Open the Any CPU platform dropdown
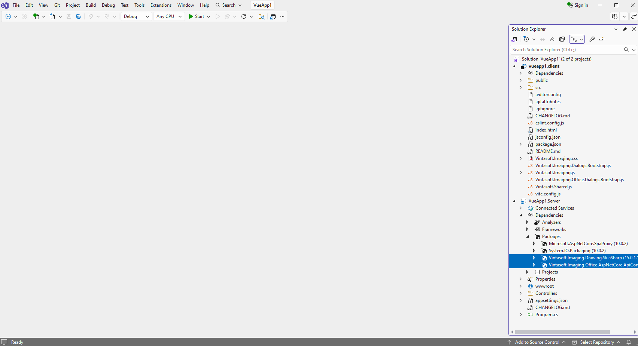The width and height of the screenshot is (638, 346). [x=169, y=16]
